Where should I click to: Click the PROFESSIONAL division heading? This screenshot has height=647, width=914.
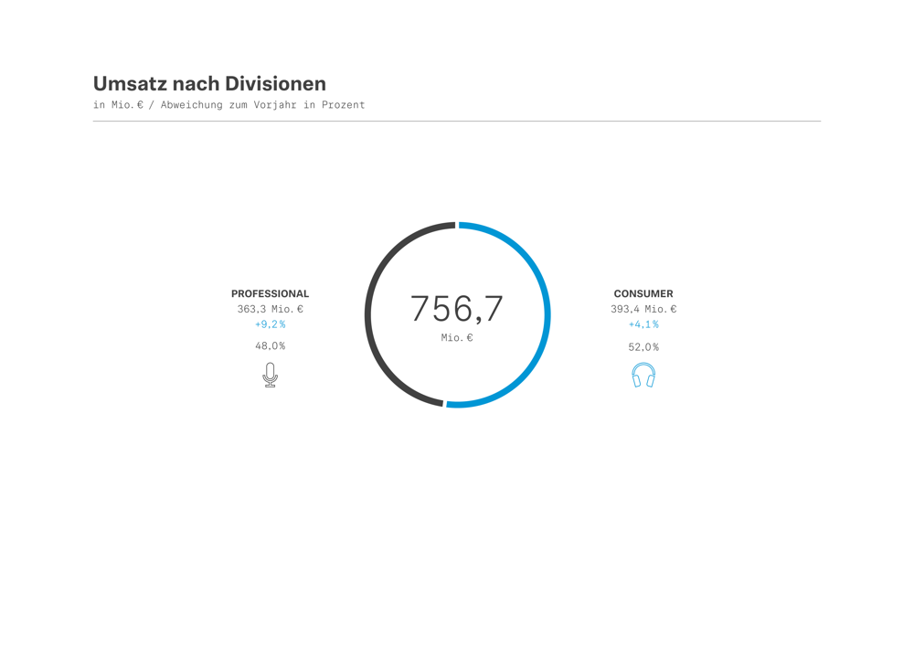270,293
